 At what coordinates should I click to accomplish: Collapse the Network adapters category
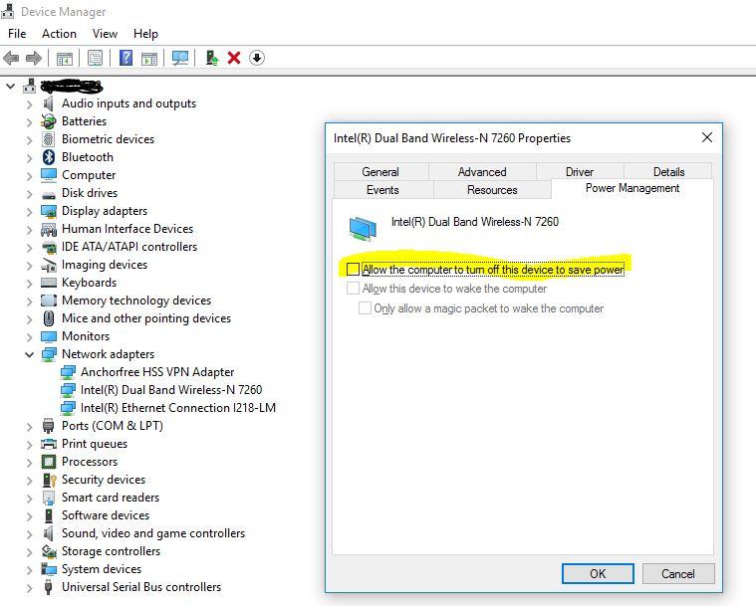(x=30, y=354)
